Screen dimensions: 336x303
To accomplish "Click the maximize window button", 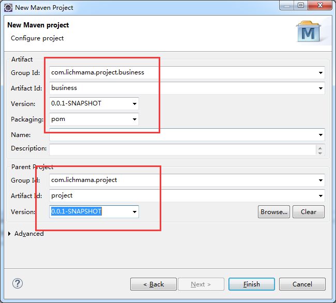I will coord(301,5).
